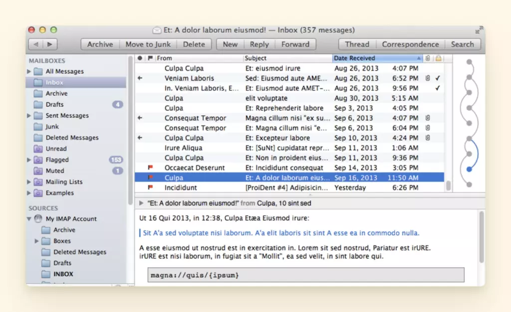This screenshot has height=312, width=511.
Task: Toggle the Correspondence view button
Action: point(410,44)
